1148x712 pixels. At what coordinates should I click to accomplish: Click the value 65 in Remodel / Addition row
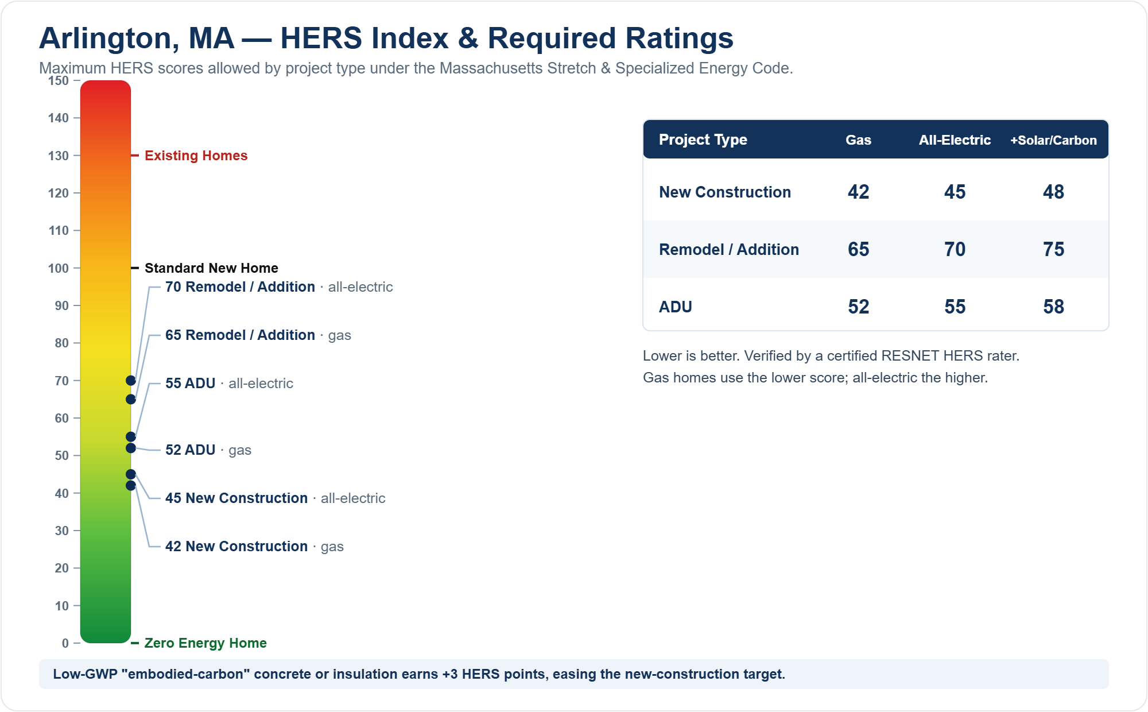pyautogui.click(x=859, y=249)
